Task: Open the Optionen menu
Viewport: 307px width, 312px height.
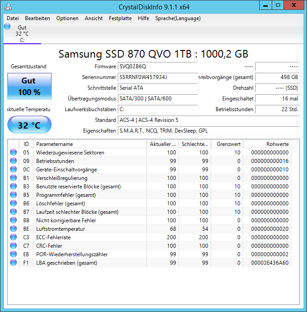Action: (67, 18)
